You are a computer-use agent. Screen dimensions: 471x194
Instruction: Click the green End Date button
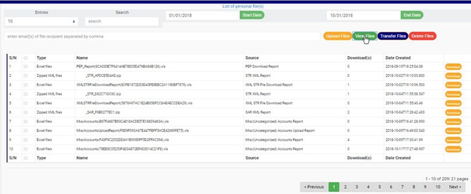412,15
